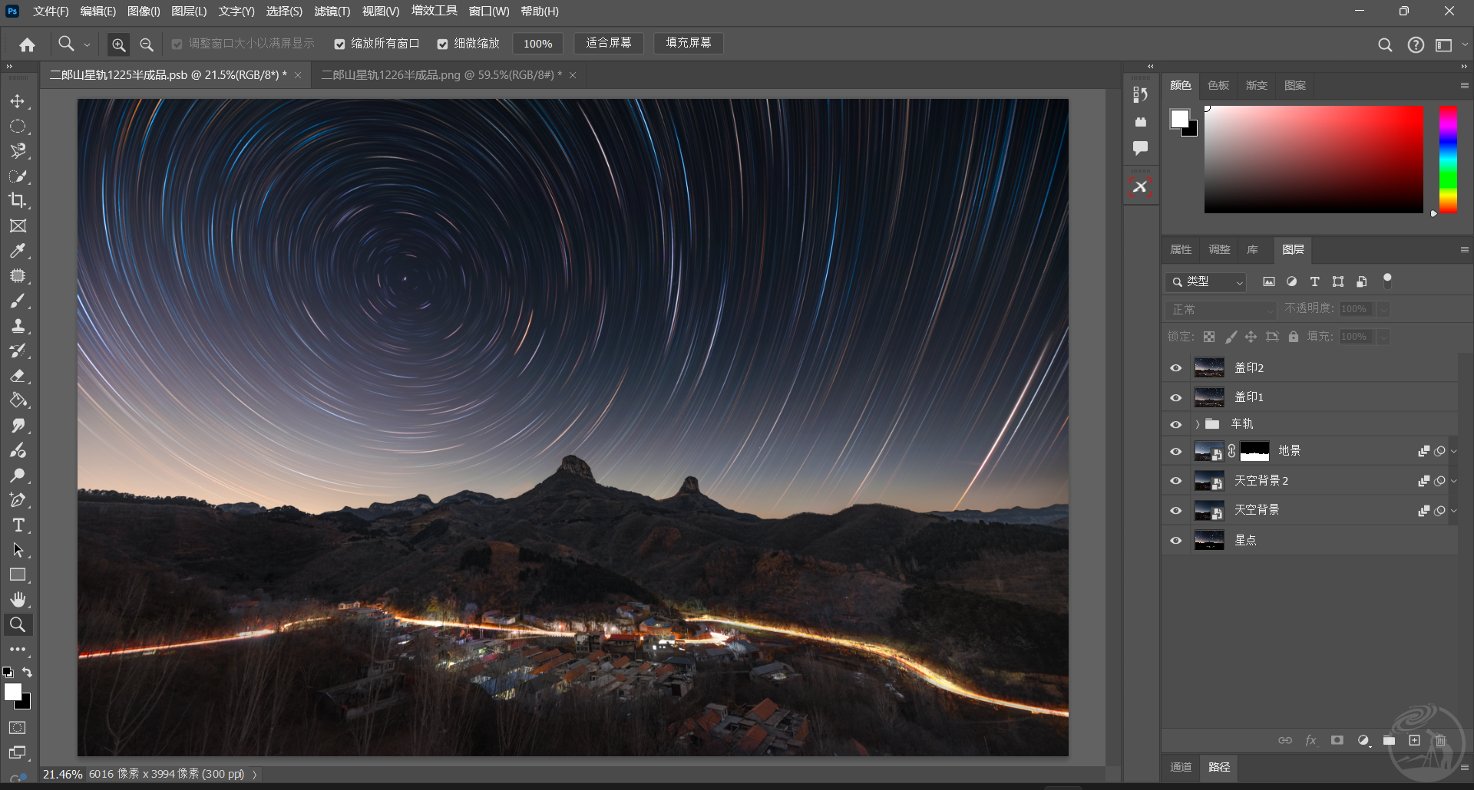Click the 填充屏幕 button
The image size is (1474, 790).
688,44
